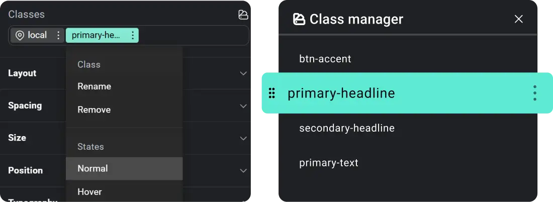Image resolution: width=553 pixels, height=202 pixels.
Task: Select the Hover state
Action: [89, 191]
